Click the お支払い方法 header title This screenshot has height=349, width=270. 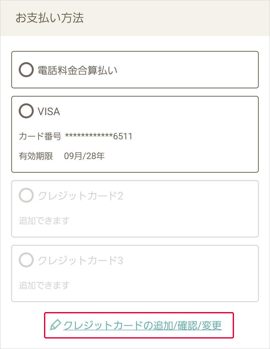tap(49, 18)
